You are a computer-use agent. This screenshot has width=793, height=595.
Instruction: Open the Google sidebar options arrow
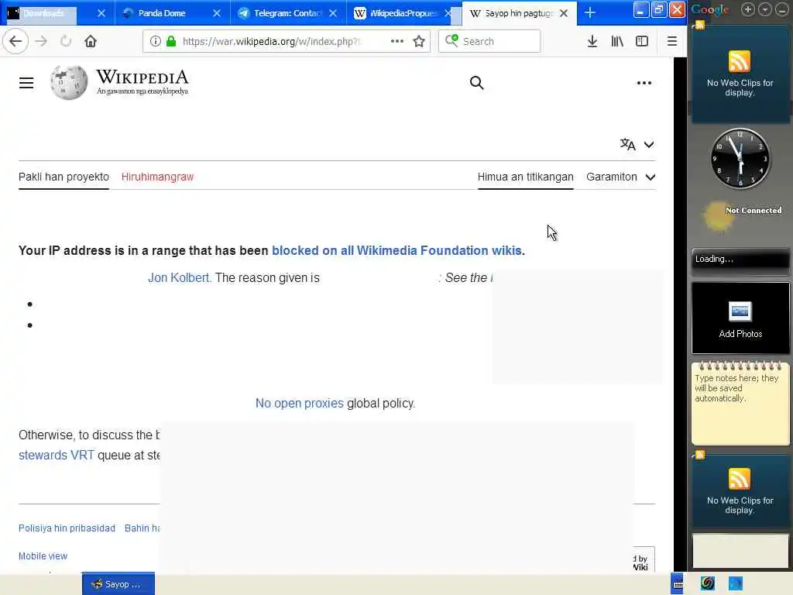click(x=764, y=9)
